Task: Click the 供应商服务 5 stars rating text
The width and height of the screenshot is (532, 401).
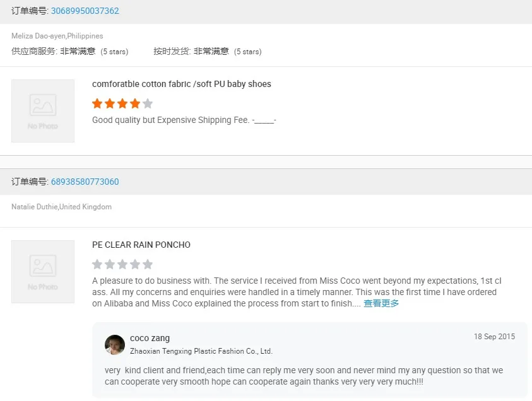Action: coord(114,52)
